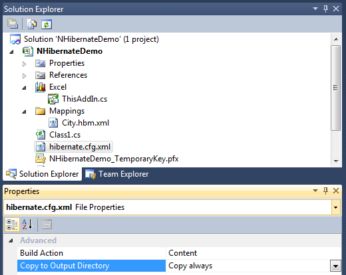Click the Copy always value field

248,266
